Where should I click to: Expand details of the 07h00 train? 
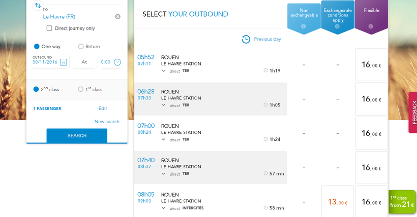[x=164, y=139]
